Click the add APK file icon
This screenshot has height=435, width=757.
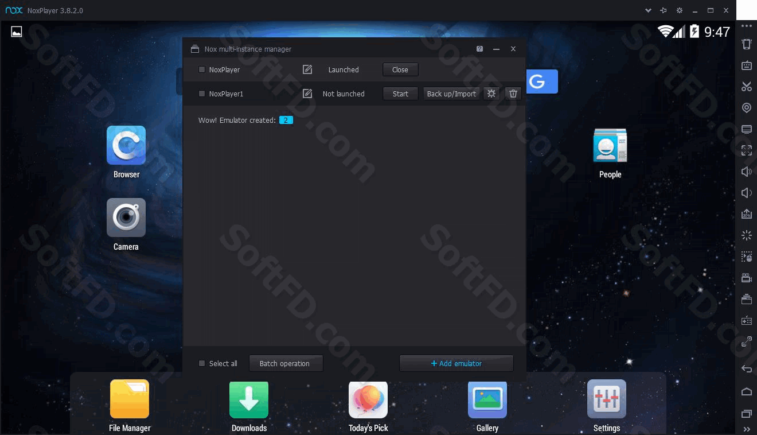pyautogui.click(x=746, y=214)
